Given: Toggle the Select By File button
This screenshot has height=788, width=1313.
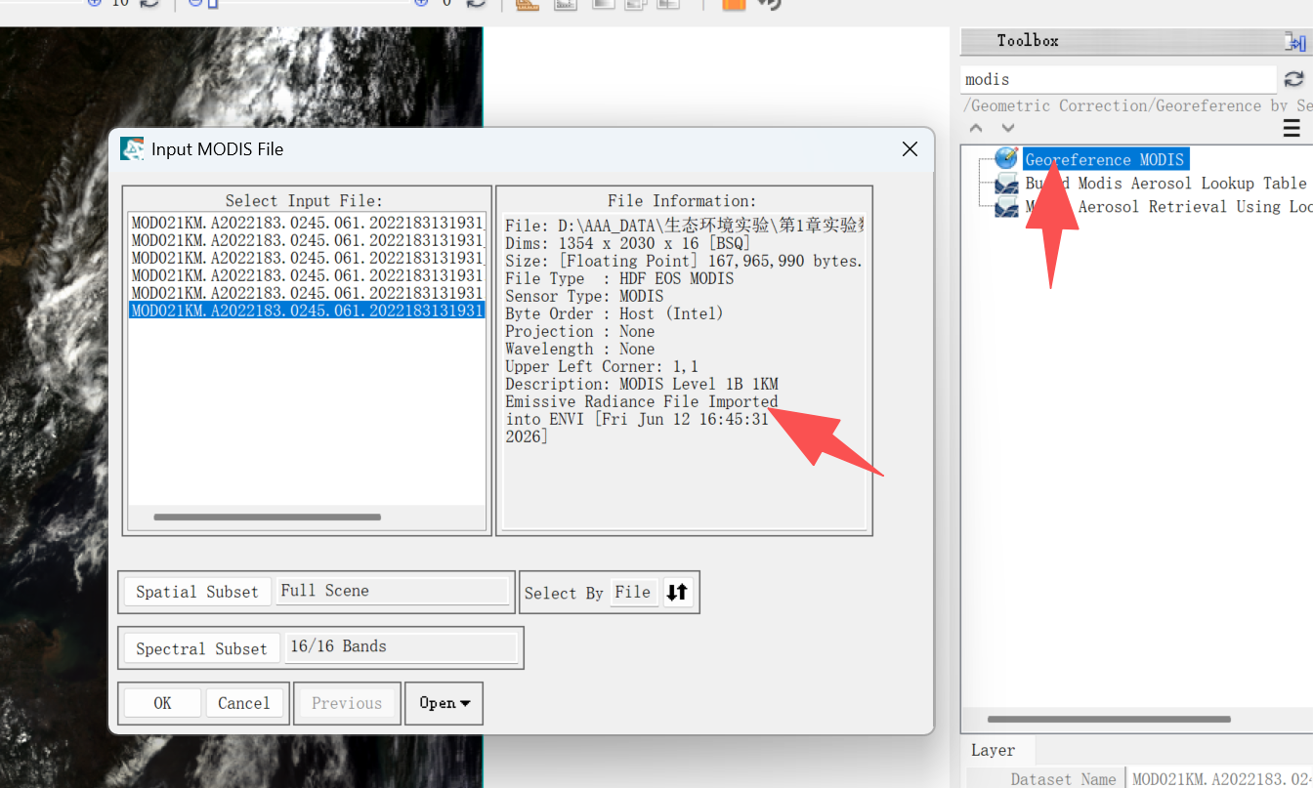Looking at the screenshot, I should [633, 592].
